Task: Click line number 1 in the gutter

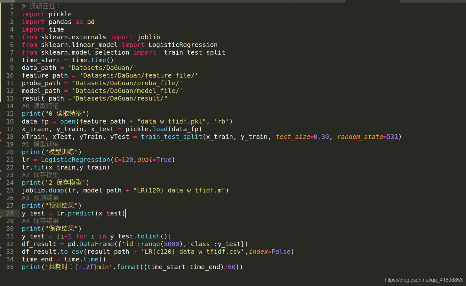Action: [12, 6]
